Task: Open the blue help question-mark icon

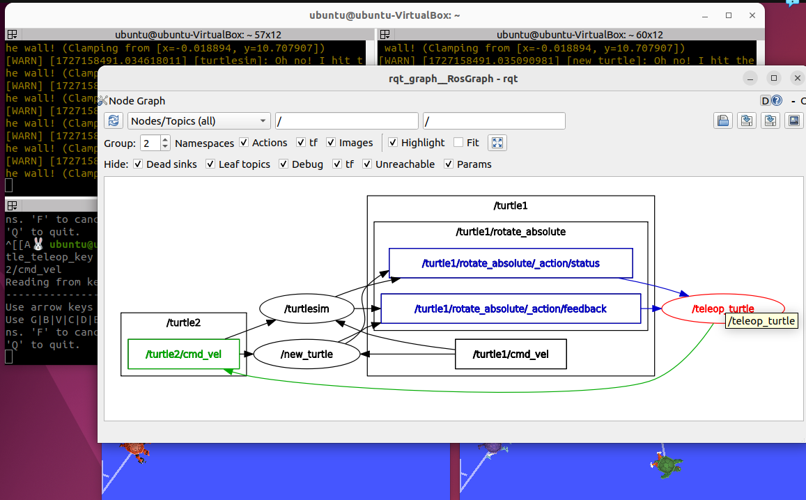Action: tap(777, 101)
